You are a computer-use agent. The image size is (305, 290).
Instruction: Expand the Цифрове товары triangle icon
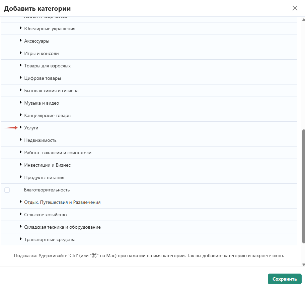(21, 78)
